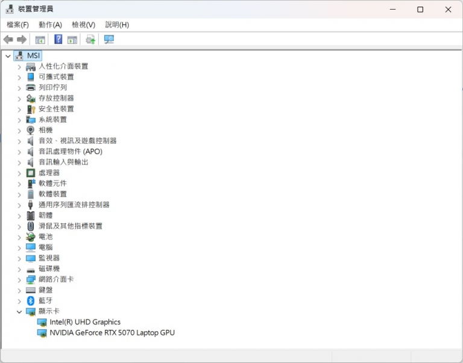This screenshot has height=363, width=463.
Task: Click the 列印佇列 printer icon
Action: pyautogui.click(x=31, y=87)
